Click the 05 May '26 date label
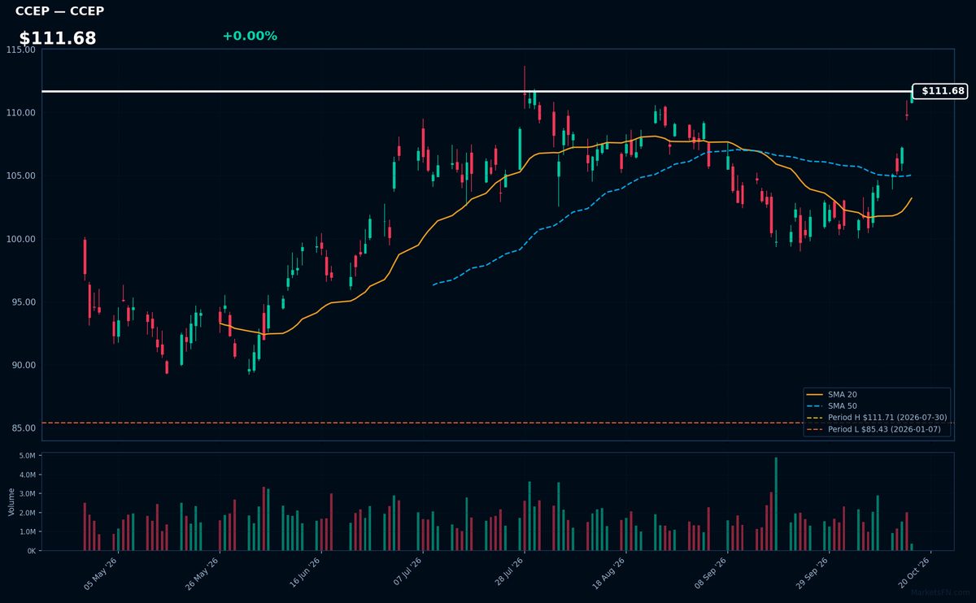This screenshot has height=603, width=976. 102,573
